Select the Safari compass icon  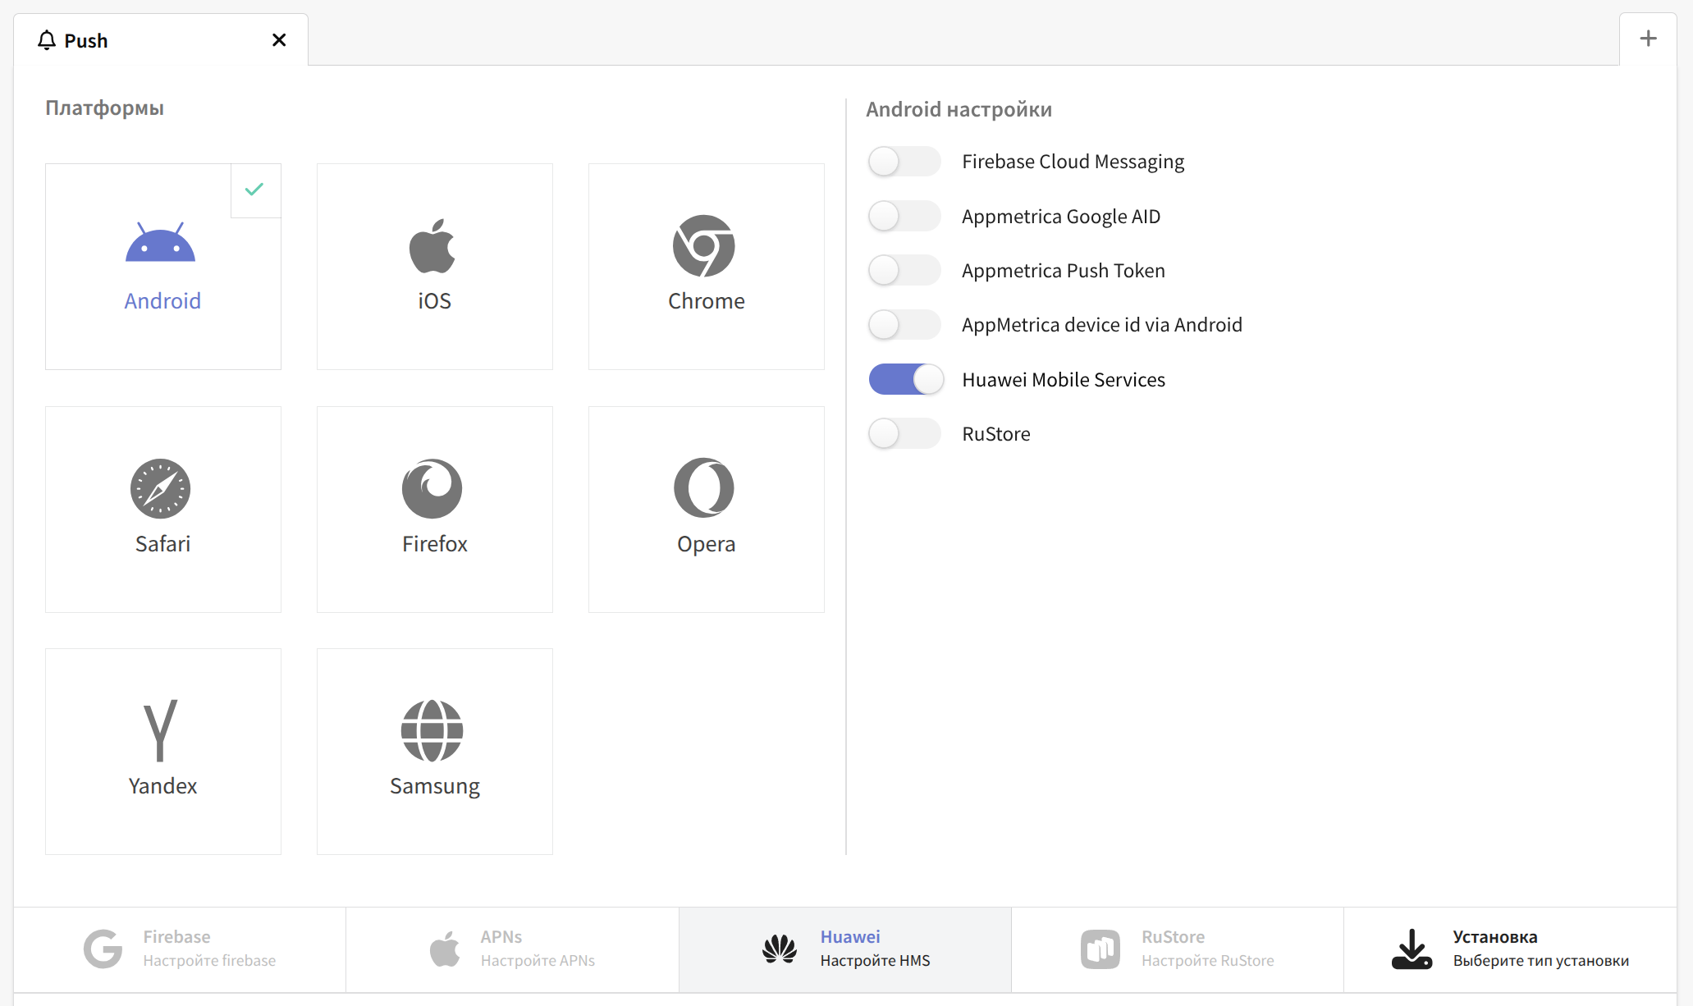coord(161,488)
